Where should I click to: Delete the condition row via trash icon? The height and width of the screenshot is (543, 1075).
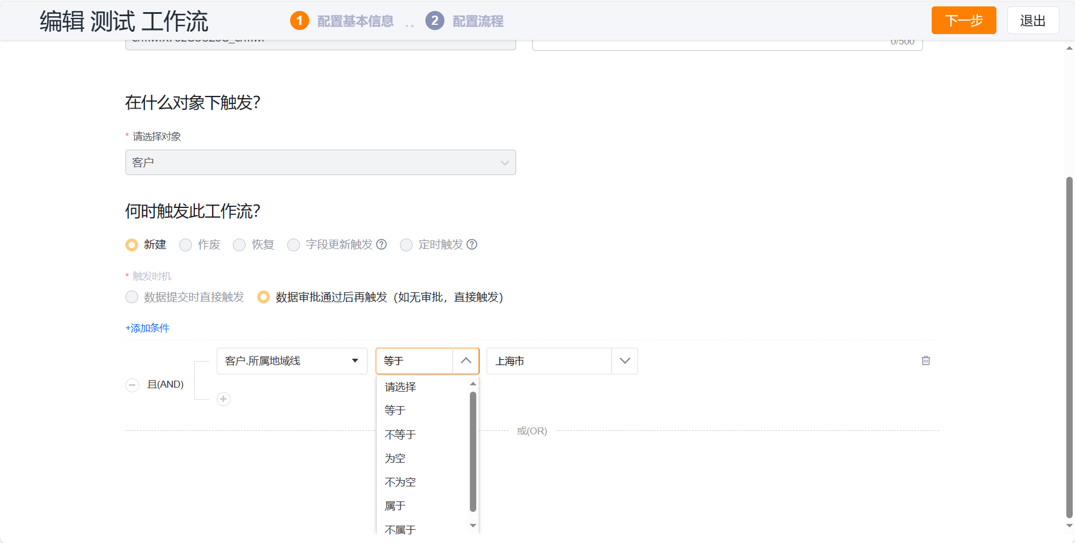pyautogui.click(x=926, y=360)
